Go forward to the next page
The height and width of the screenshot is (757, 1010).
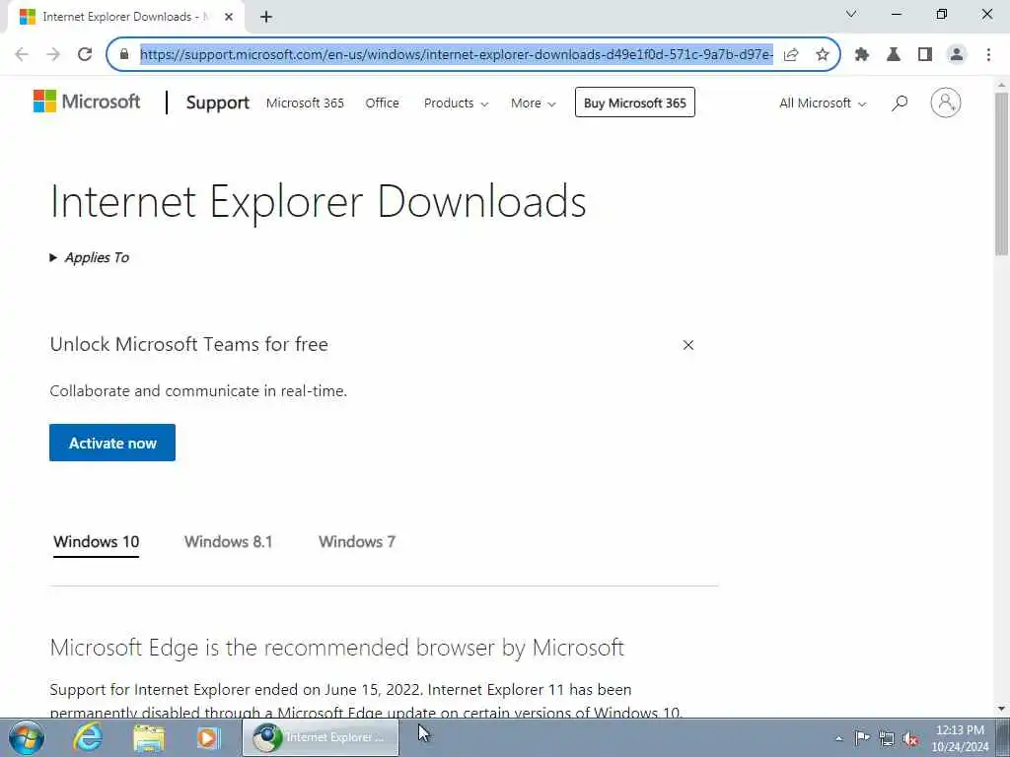(x=53, y=54)
